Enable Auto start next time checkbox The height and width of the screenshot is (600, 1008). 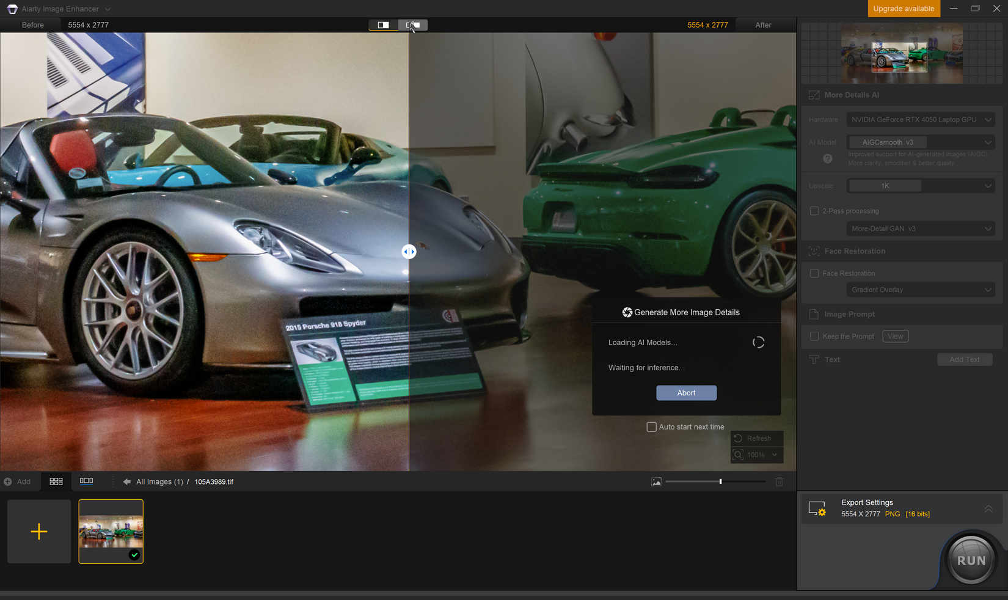click(x=651, y=427)
